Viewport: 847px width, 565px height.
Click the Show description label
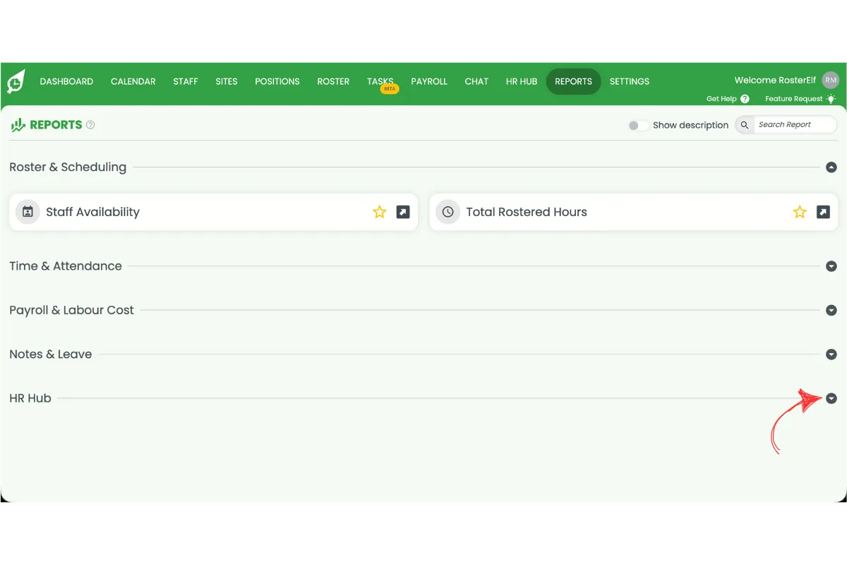pyautogui.click(x=690, y=125)
